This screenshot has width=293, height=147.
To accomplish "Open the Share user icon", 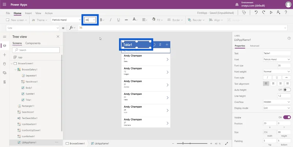I will click(x=278, y=13).
